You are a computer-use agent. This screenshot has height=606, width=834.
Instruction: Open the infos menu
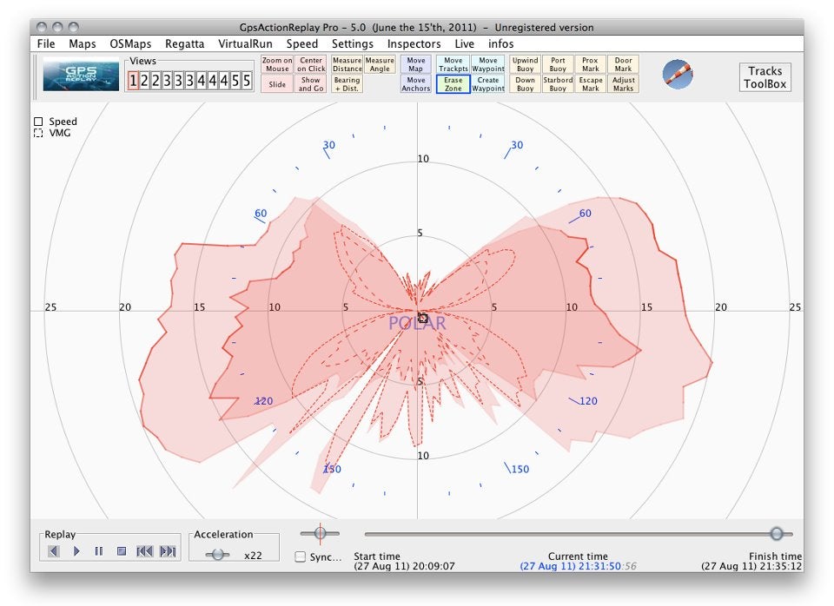pyautogui.click(x=501, y=43)
